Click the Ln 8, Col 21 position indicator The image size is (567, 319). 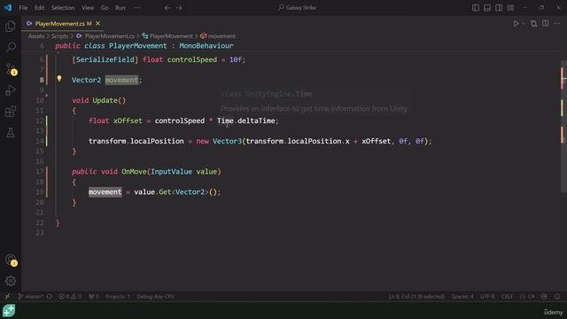click(x=416, y=296)
